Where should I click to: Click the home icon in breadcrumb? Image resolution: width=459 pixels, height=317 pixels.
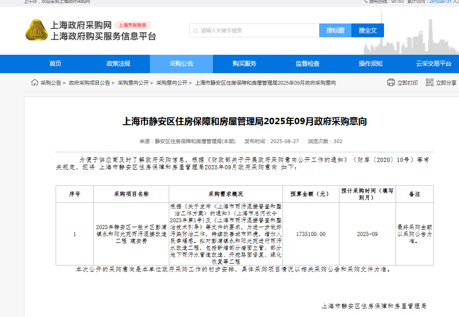34,82
